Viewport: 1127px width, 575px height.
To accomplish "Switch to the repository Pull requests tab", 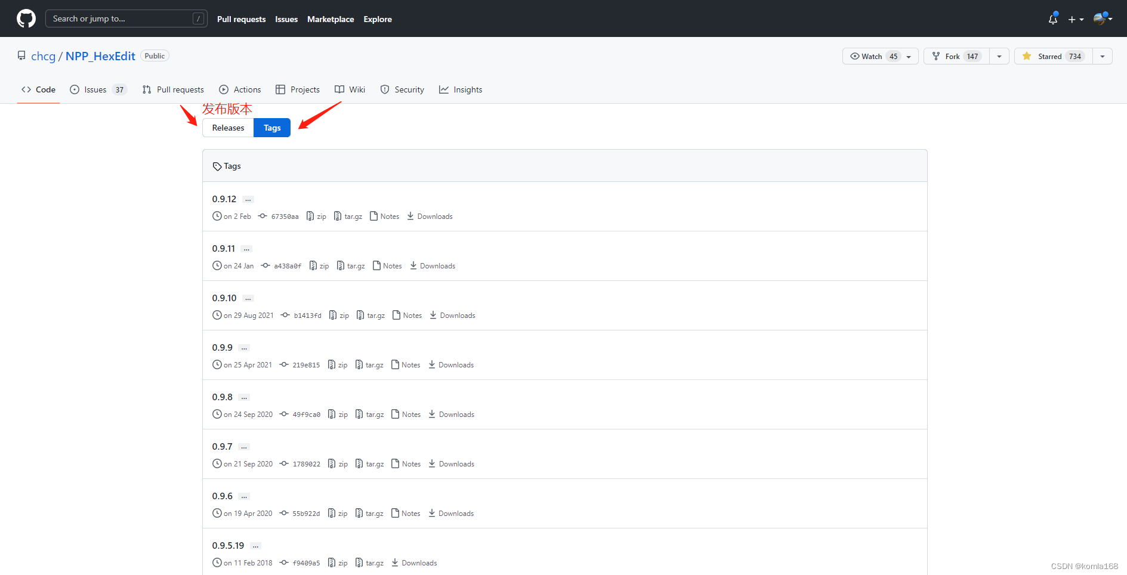I will click(x=173, y=89).
